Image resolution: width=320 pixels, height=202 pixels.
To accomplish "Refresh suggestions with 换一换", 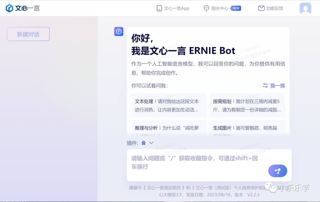I will [x=274, y=85].
